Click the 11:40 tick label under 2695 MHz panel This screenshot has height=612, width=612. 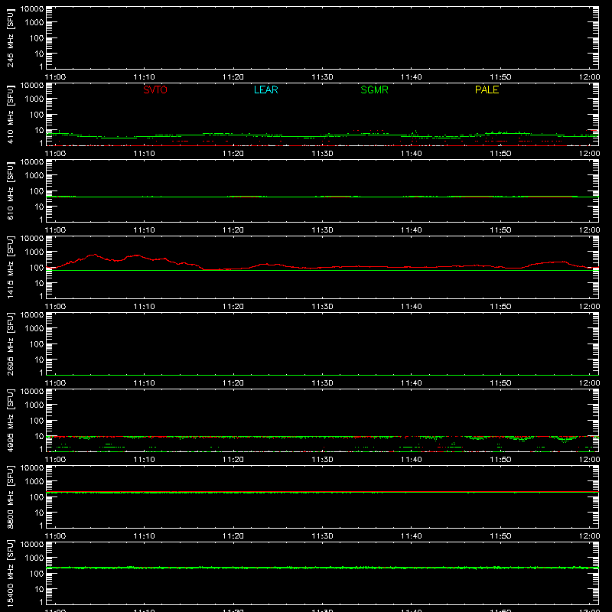coord(411,383)
